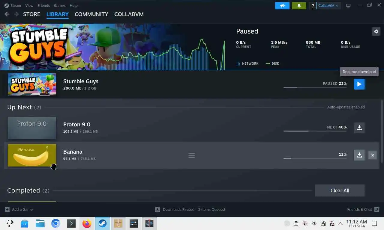Screen dimensions: 384x230
Task: Start the Proton 9.0 download now
Action: click(359, 128)
